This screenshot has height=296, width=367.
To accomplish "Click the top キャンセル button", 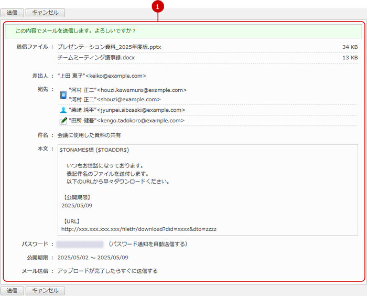I will [45, 13].
